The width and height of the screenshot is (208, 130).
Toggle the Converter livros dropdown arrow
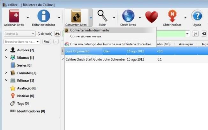(91, 18)
